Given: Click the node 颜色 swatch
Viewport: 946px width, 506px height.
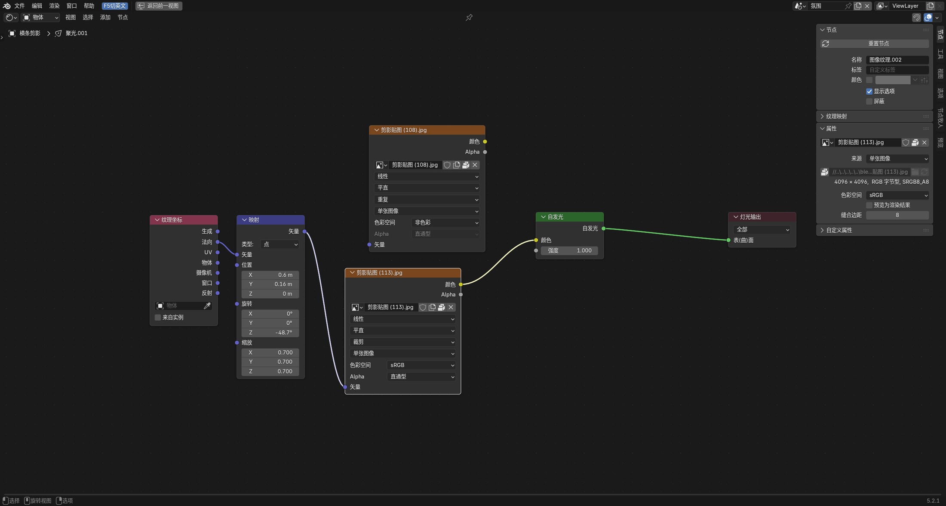Looking at the screenshot, I should 893,80.
